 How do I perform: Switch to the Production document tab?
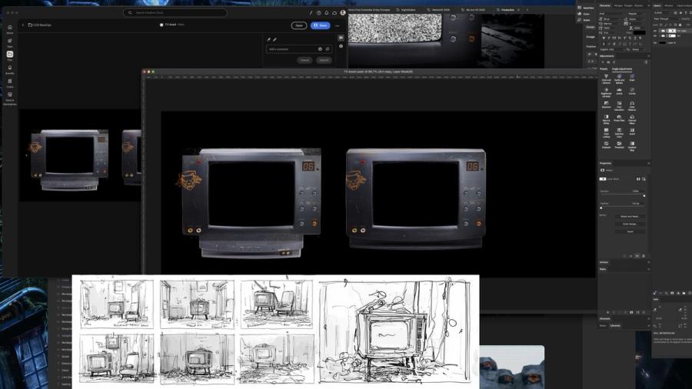pyautogui.click(x=507, y=10)
